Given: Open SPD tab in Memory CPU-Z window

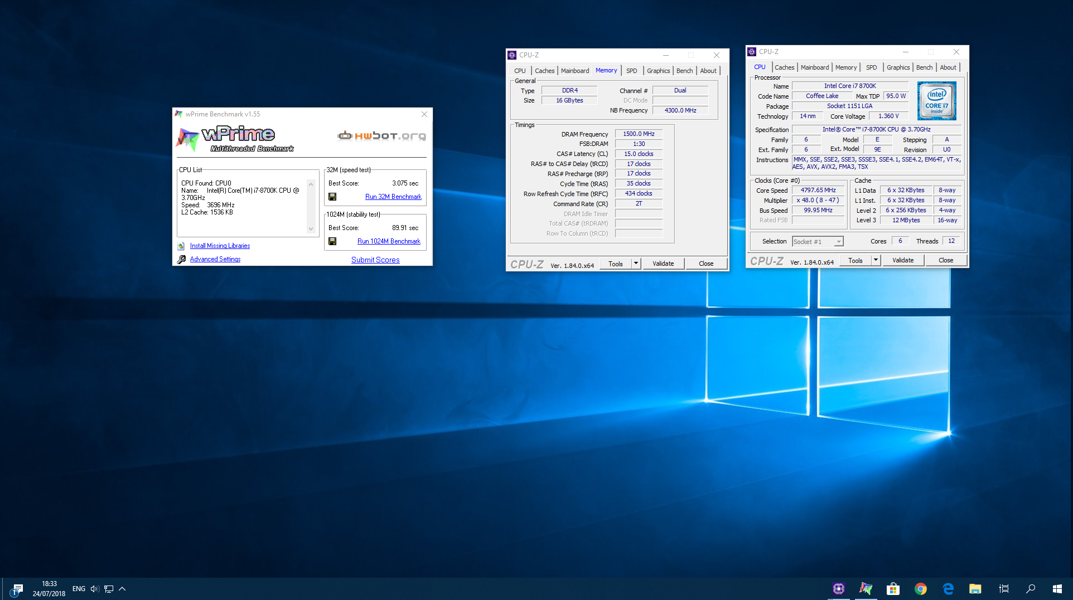Looking at the screenshot, I should click(631, 71).
